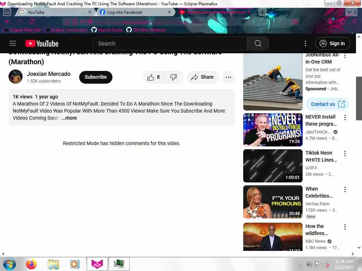Viewport: 362px width, 271px height.
Task: Like the video with thumbs up
Action: [154, 77]
